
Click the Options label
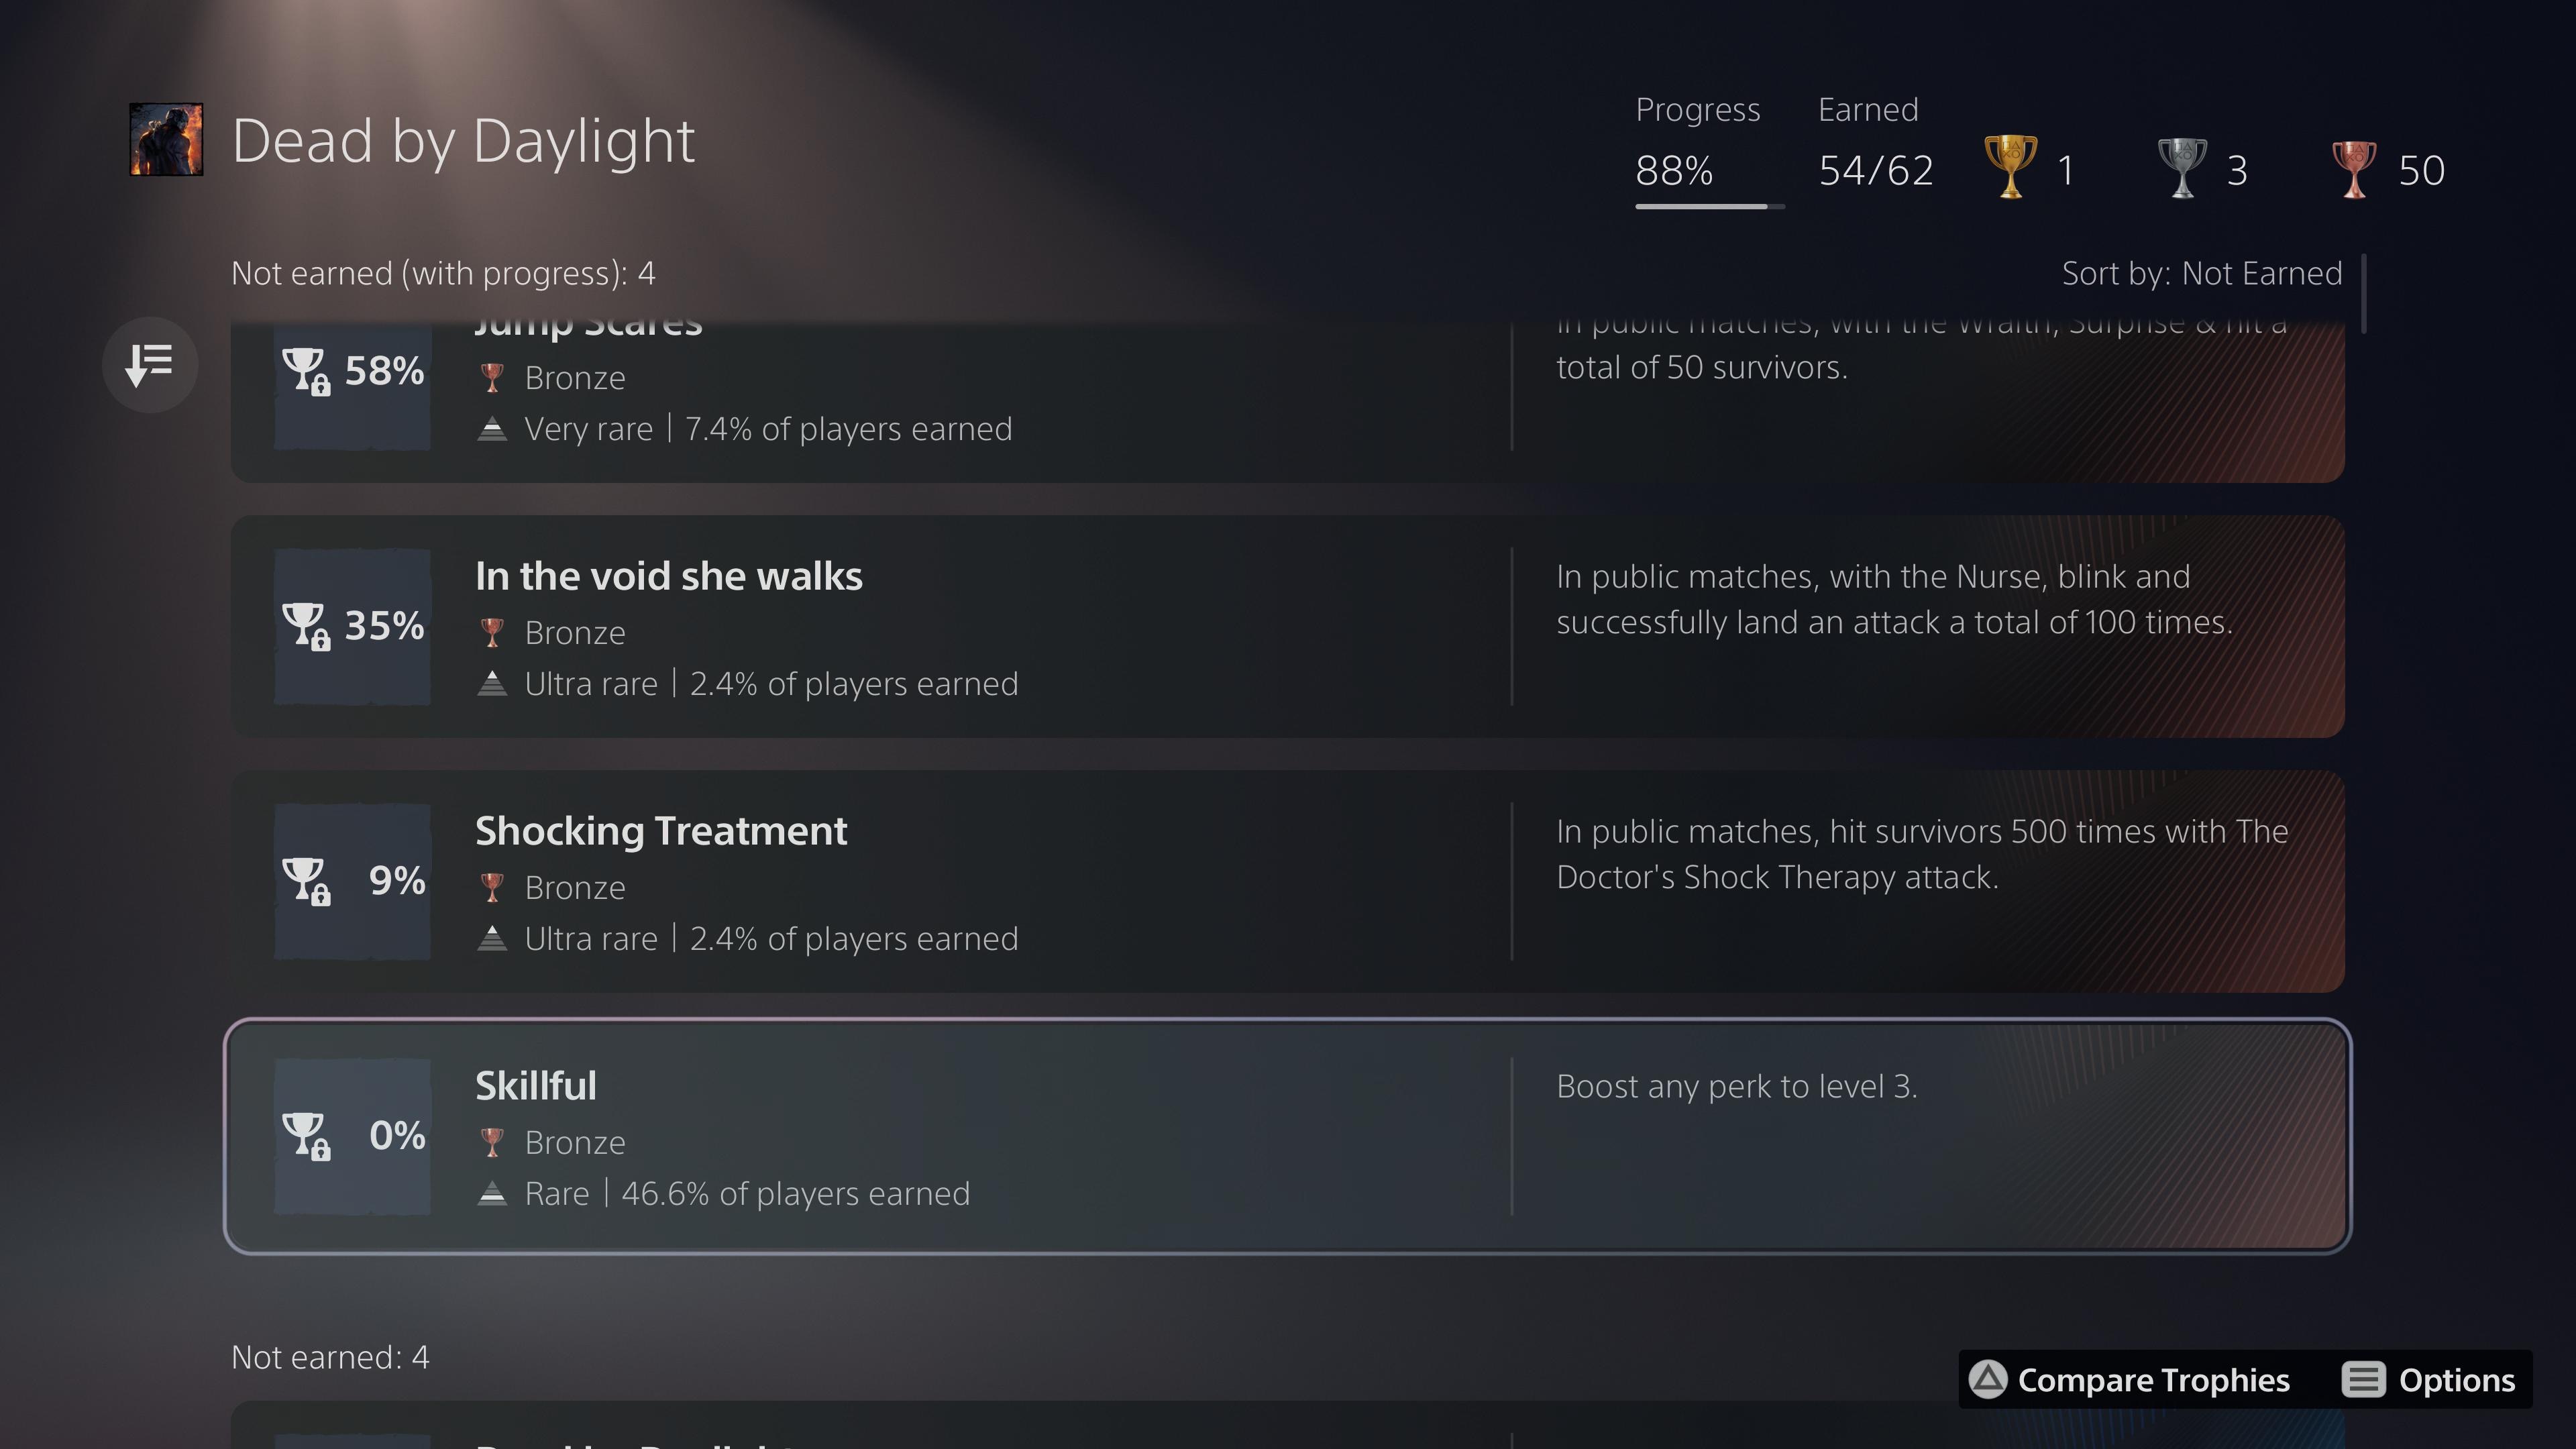2456,1380
